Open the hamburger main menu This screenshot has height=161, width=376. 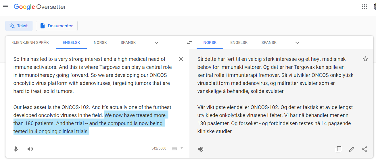(x=6, y=7)
